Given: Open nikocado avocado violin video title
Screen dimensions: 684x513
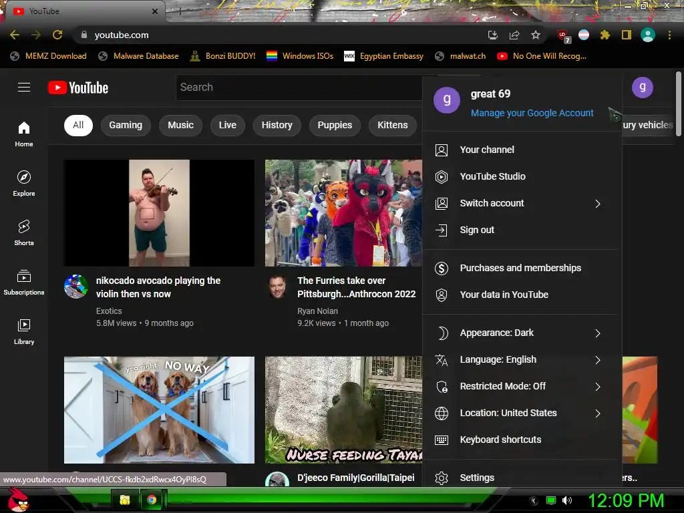Looking at the screenshot, I should click(158, 287).
